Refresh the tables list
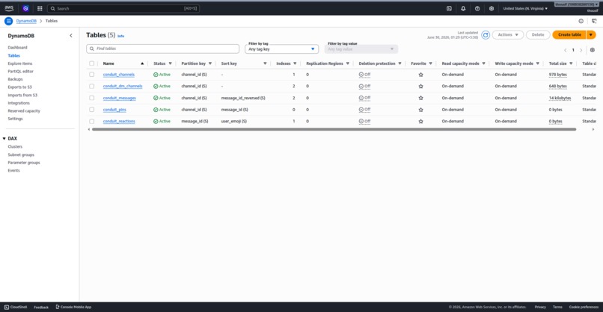Image resolution: width=603 pixels, height=312 pixels. 486,35
